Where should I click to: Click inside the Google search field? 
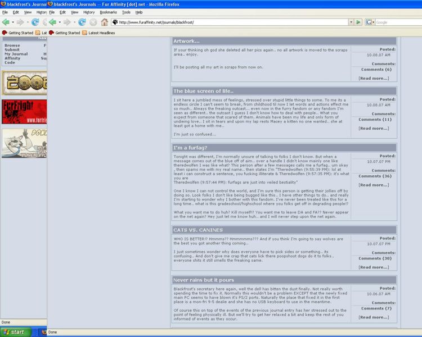pyautogui.click(x=397, y=22)
